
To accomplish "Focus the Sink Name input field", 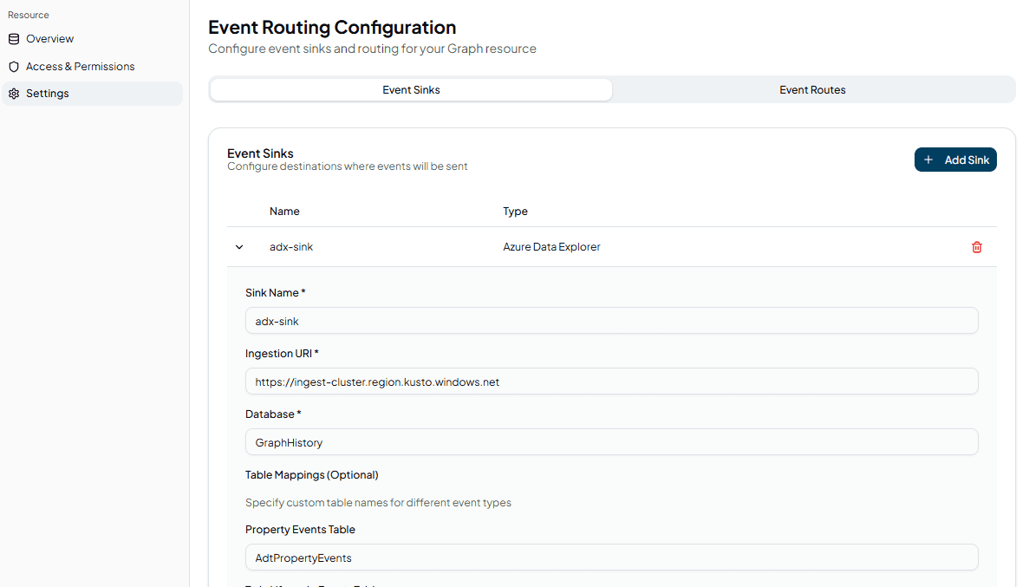I will click(x=611, y=321).
